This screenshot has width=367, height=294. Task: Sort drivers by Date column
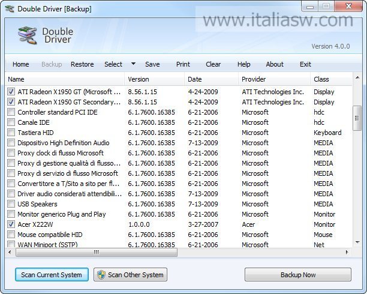tap(211, 79)
